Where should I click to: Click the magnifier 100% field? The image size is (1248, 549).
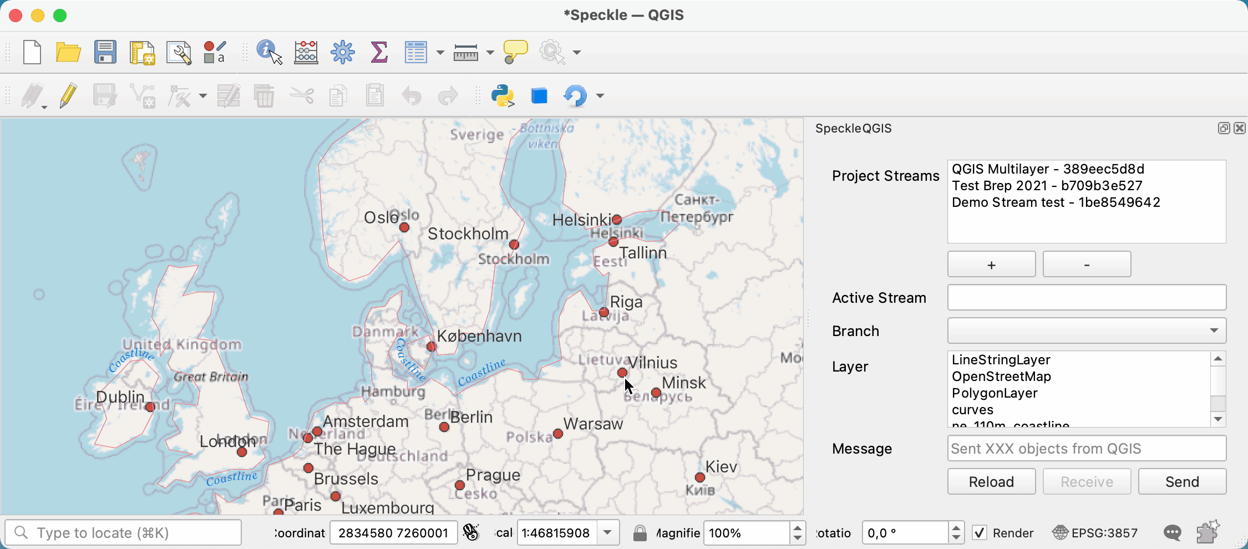click(747, 533)
